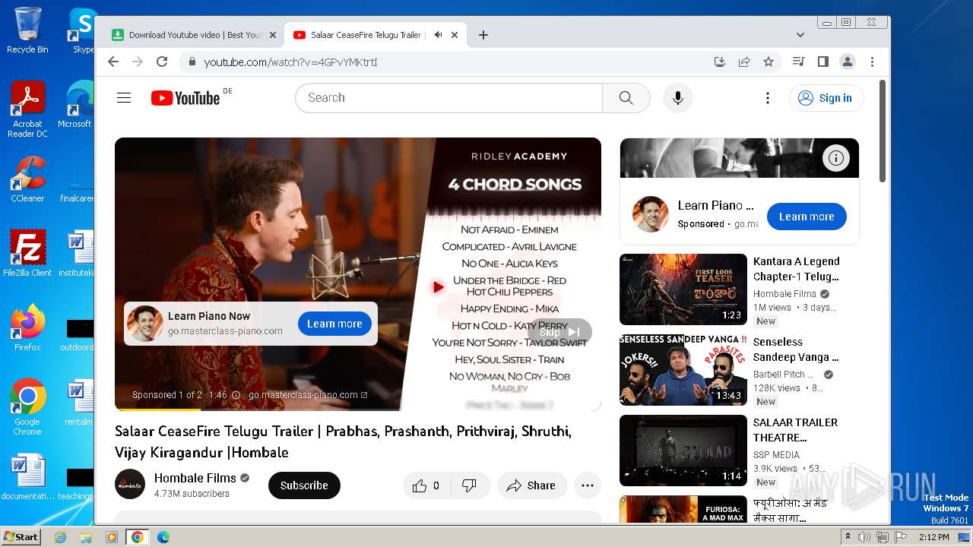
Task: Open Windows Start menu
Action: [x=21, y=536]
